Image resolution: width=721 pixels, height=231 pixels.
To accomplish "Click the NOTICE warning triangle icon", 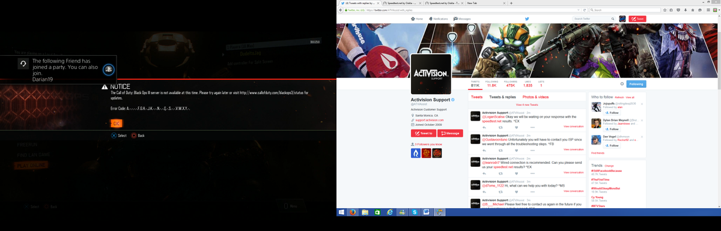I will click(x=105, y=87).
